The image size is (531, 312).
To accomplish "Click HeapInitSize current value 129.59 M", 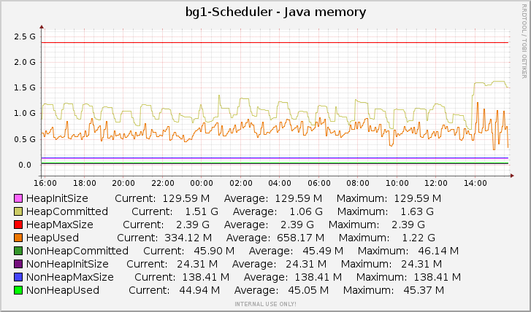I will coord(186,198).
